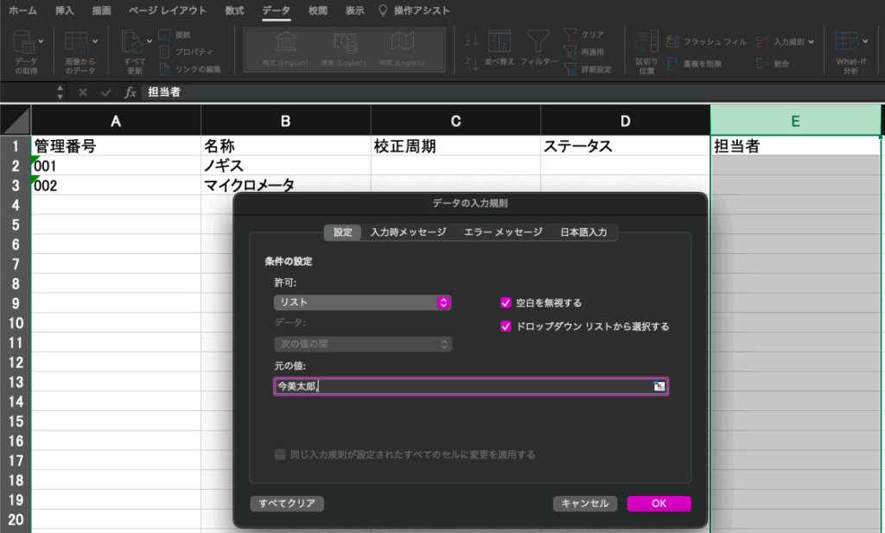Click the すべてクリア button
Image resolution: width=885 pixels, height=533 pixels.
[287, 504]
